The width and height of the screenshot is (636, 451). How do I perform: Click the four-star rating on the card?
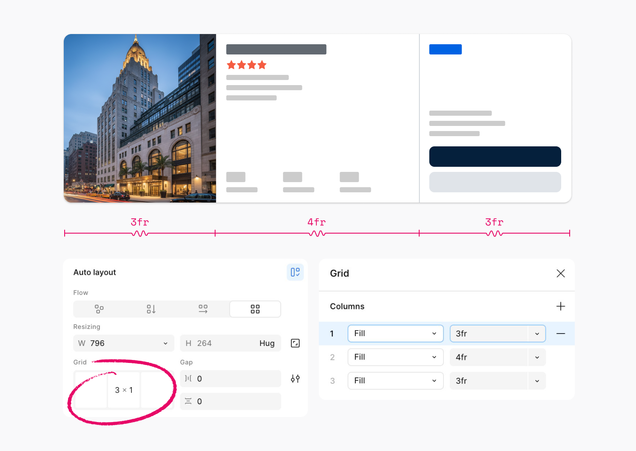247,65
